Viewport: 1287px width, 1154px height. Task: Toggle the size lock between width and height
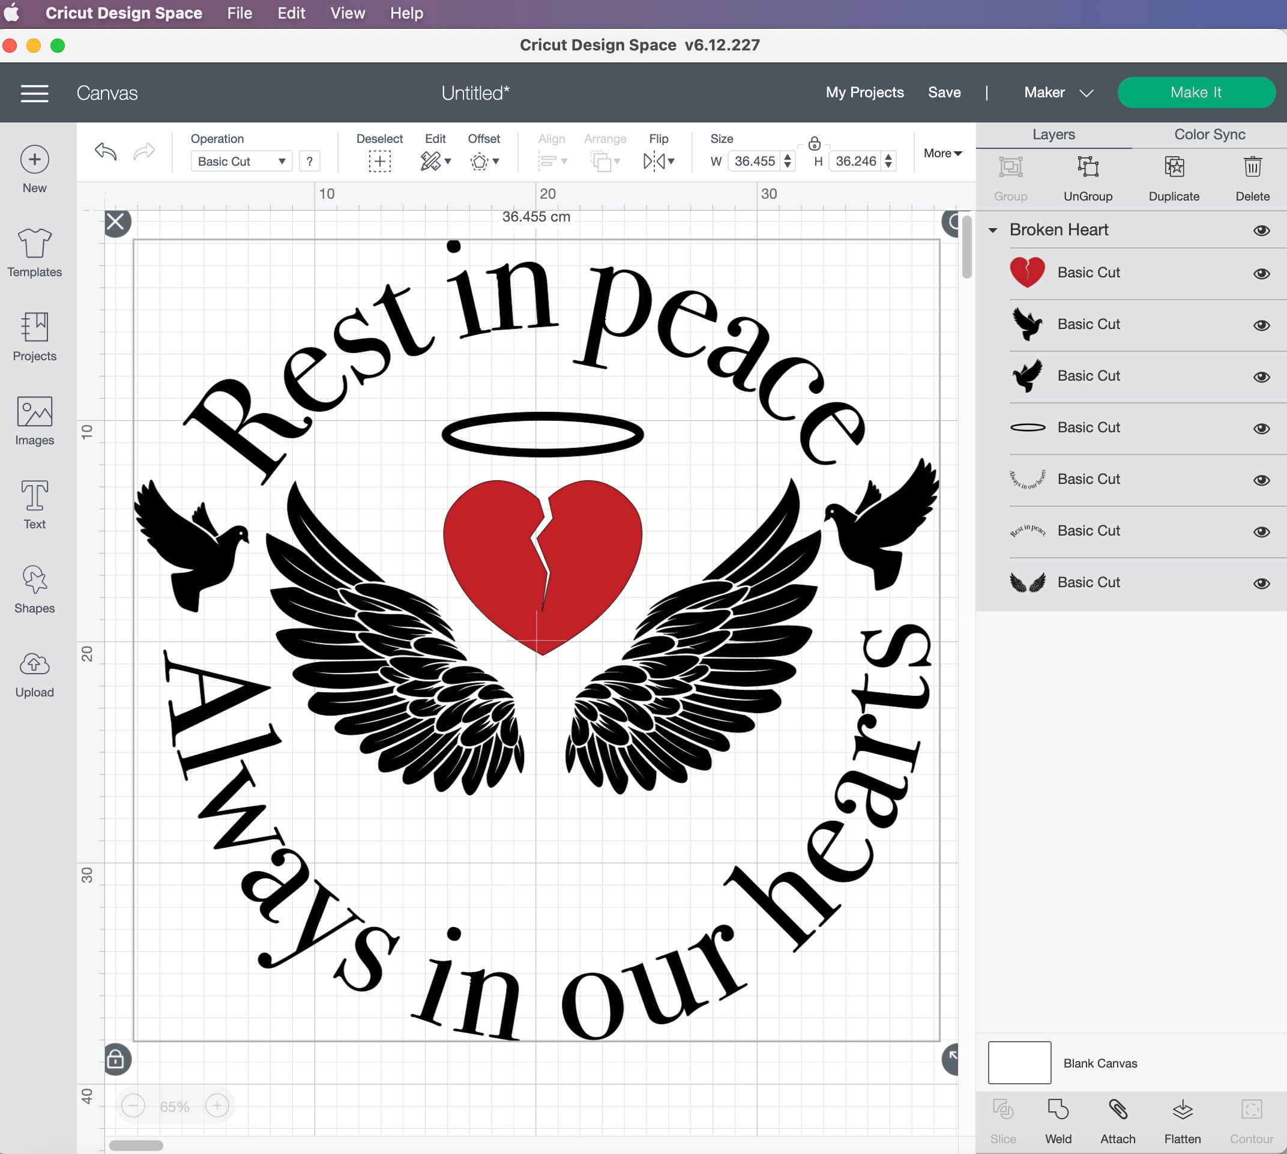tap(816, 144)
